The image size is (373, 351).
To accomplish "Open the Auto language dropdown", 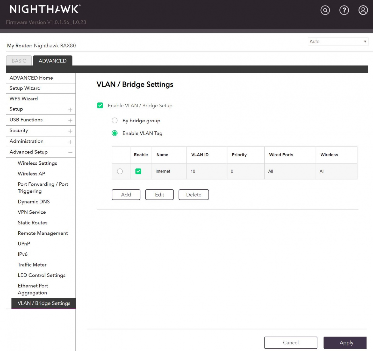I will click(338, 41).
